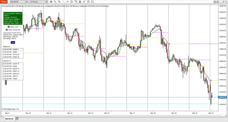
Task: Select Bearish entry 6:00:00 PM - 19200
Action: coord(13,79)
